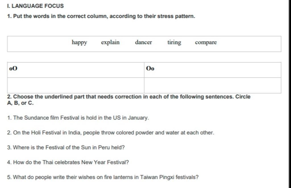291x188 pixels.
Task: Click sentence 2 about Holi Festival
Action: tap(111, 133)
